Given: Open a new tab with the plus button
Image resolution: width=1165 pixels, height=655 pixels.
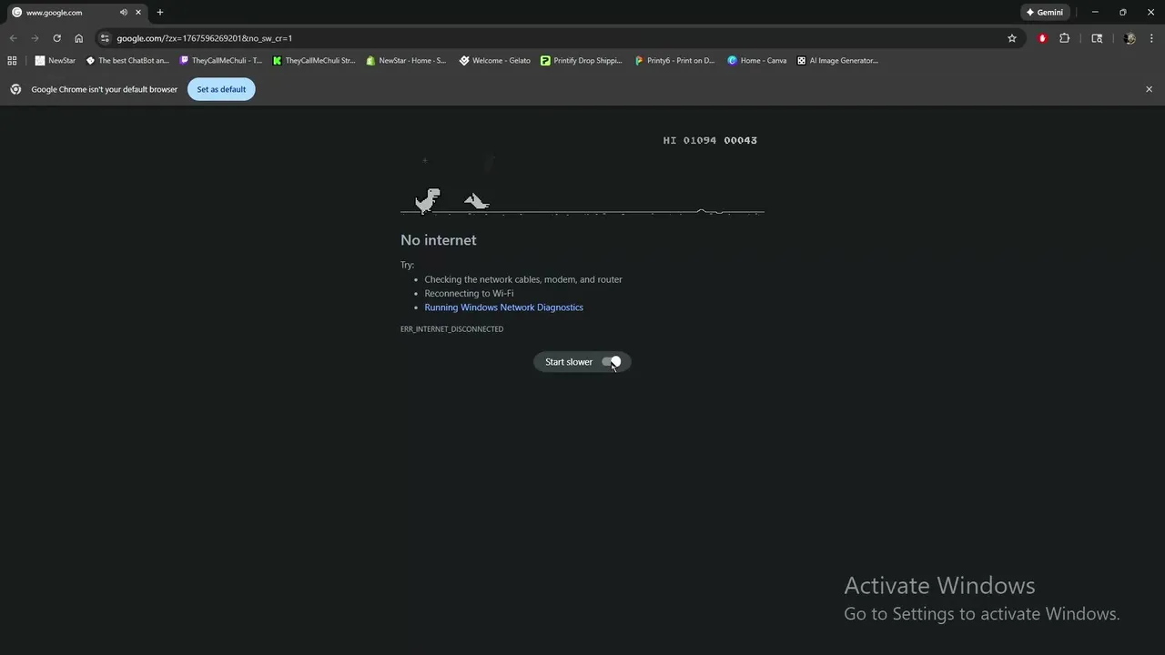Looking at the screenshot, I should click(160, 13).
